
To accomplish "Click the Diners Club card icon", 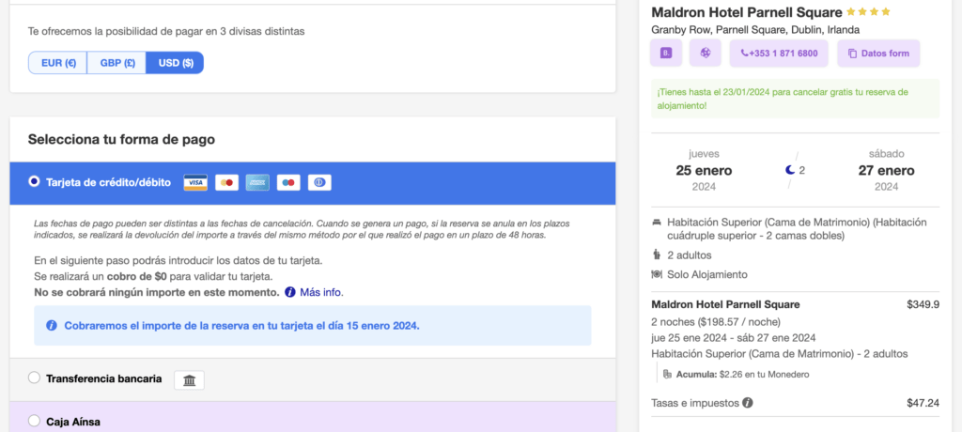I will point(319,183).
